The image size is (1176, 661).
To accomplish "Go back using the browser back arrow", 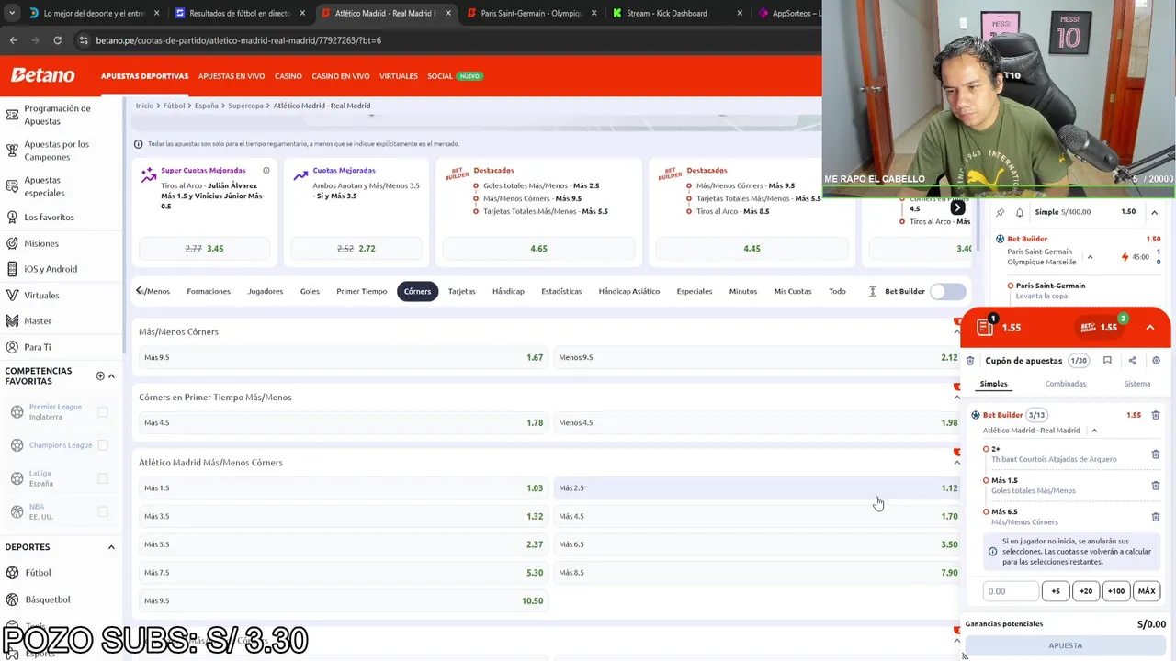I will click(13, 40).
